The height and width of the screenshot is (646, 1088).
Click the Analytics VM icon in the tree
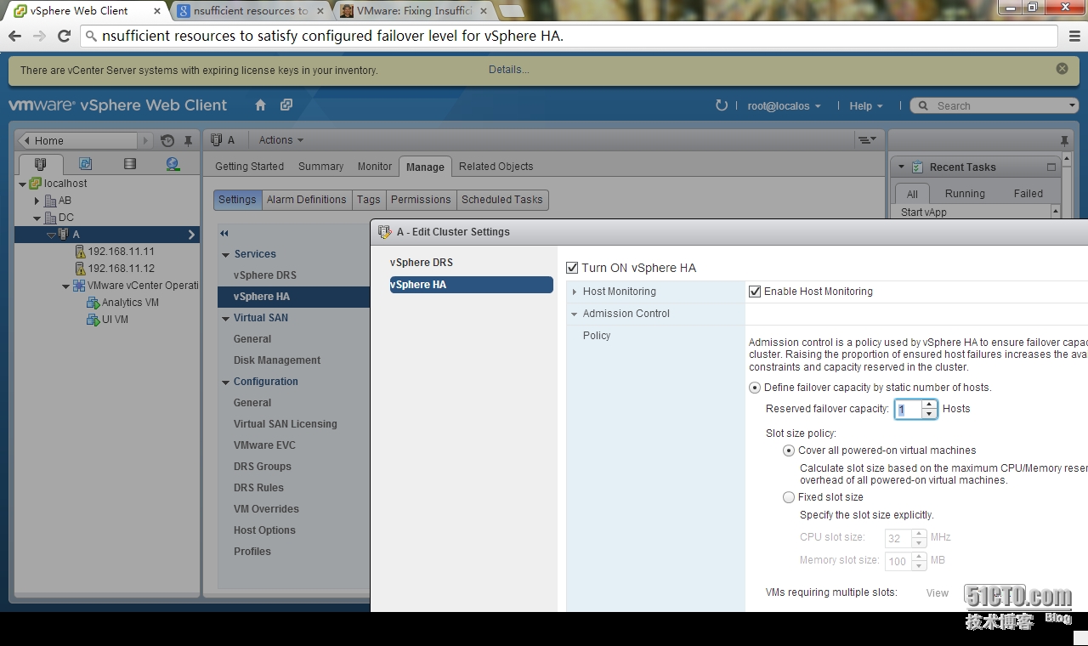pos(93,303)
